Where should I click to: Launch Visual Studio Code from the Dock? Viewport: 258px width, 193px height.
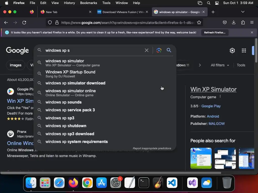pos(172,183)
